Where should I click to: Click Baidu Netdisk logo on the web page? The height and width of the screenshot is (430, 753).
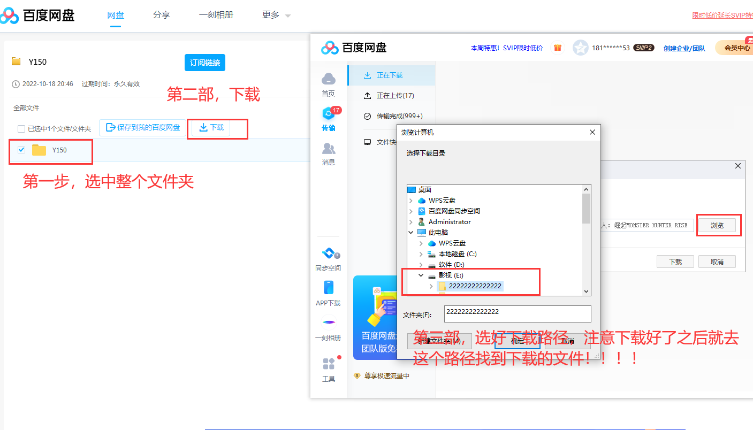[37, 15]
